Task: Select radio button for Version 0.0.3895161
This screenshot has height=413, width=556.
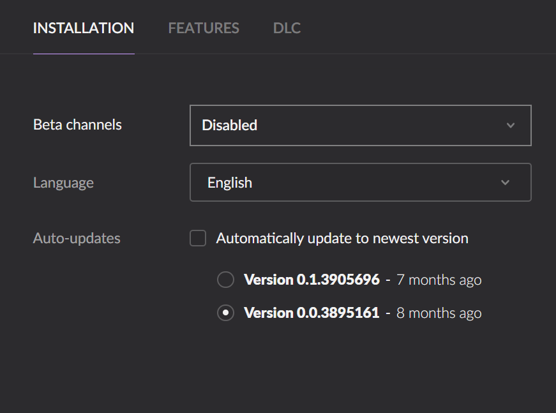Action: [x=225, y=313]
